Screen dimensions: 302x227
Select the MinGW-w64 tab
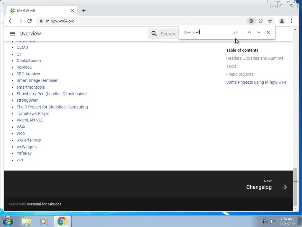(x=42, y=11)
